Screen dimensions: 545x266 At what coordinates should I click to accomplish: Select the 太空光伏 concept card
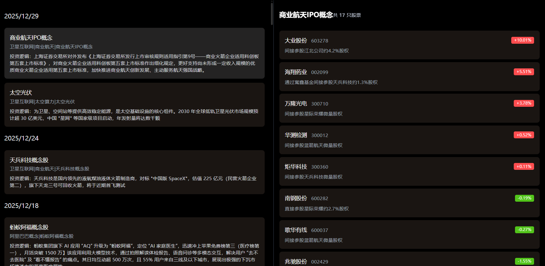click(x=134, y=105)
